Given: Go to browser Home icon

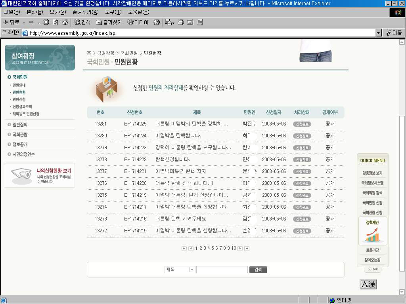Looking at the screenshot, I should coord(65,23).
